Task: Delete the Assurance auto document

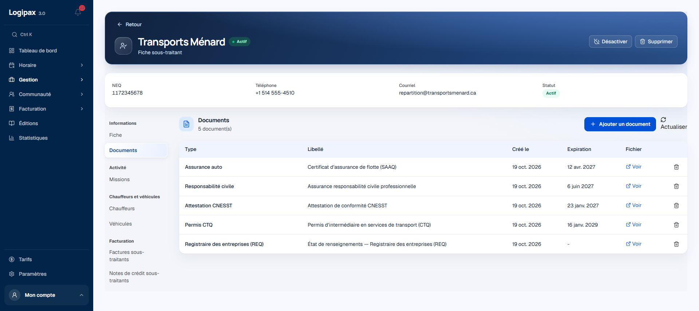Action: click(676, 167)
